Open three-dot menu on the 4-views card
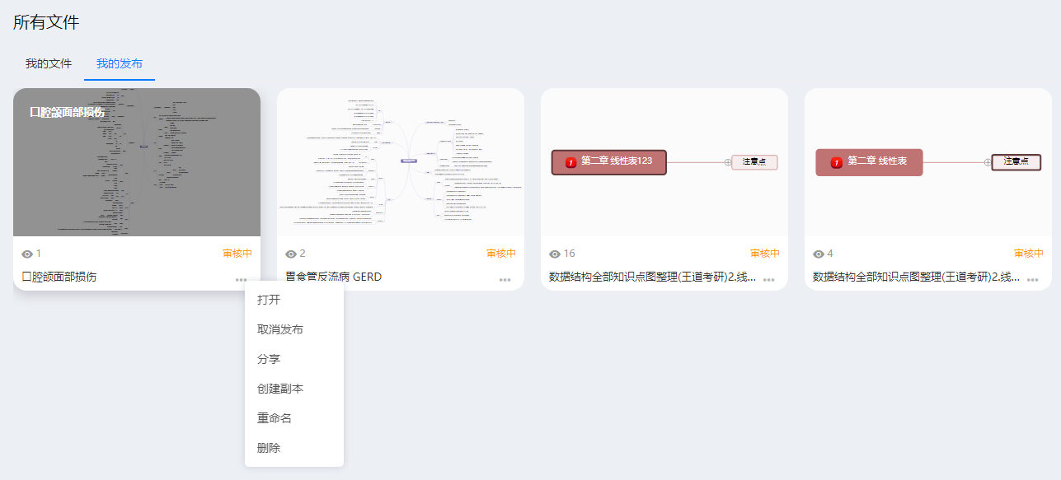The height and width of the screenshot is (480, 1061). coord(1032,280)
